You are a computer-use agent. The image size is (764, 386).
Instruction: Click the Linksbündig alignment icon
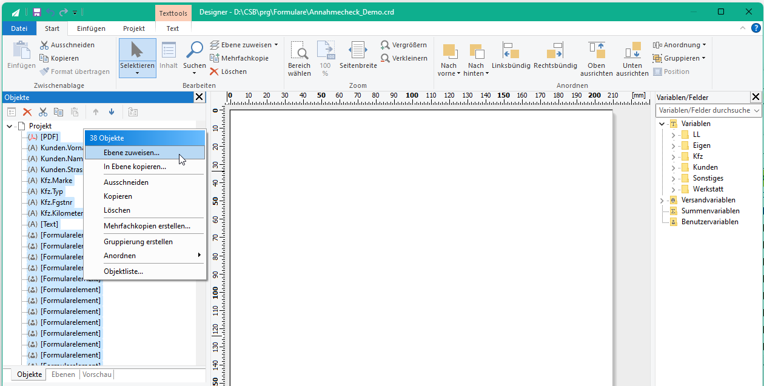tap(511, 50)
